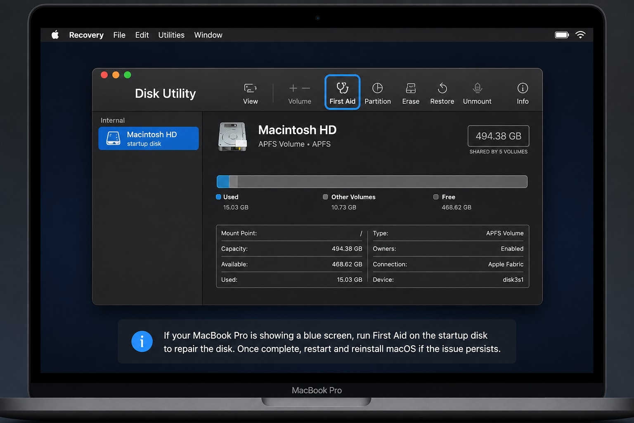Open the Window menu
Image resolution: width=634 pixels, height=423 pixels.
[208, 35]
